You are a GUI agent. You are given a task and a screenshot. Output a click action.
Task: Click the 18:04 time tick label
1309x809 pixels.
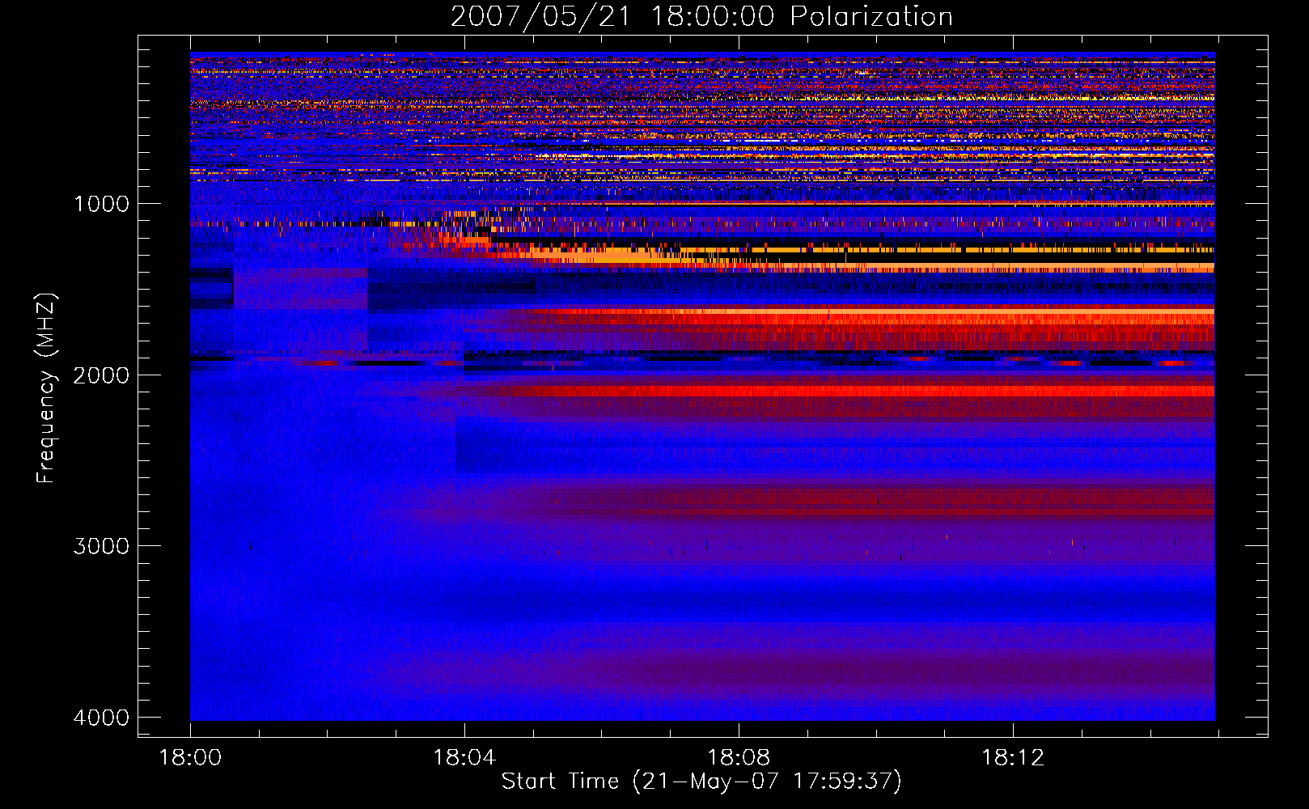464,758
